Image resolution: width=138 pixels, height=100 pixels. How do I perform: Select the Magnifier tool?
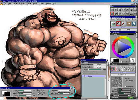click(112, 10)
